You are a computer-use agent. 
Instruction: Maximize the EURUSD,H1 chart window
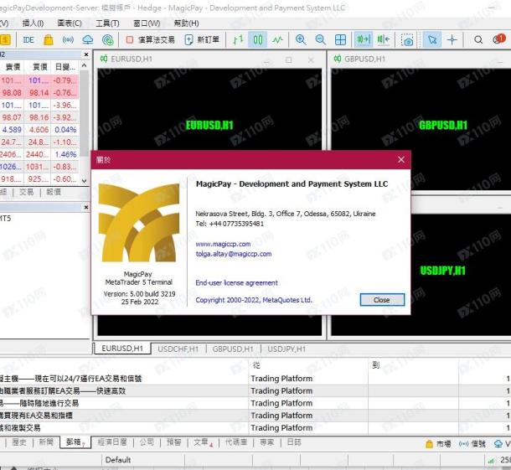[x=288, y=59]
